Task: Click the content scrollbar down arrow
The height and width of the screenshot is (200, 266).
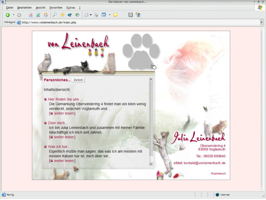Action: coord(151,164)
